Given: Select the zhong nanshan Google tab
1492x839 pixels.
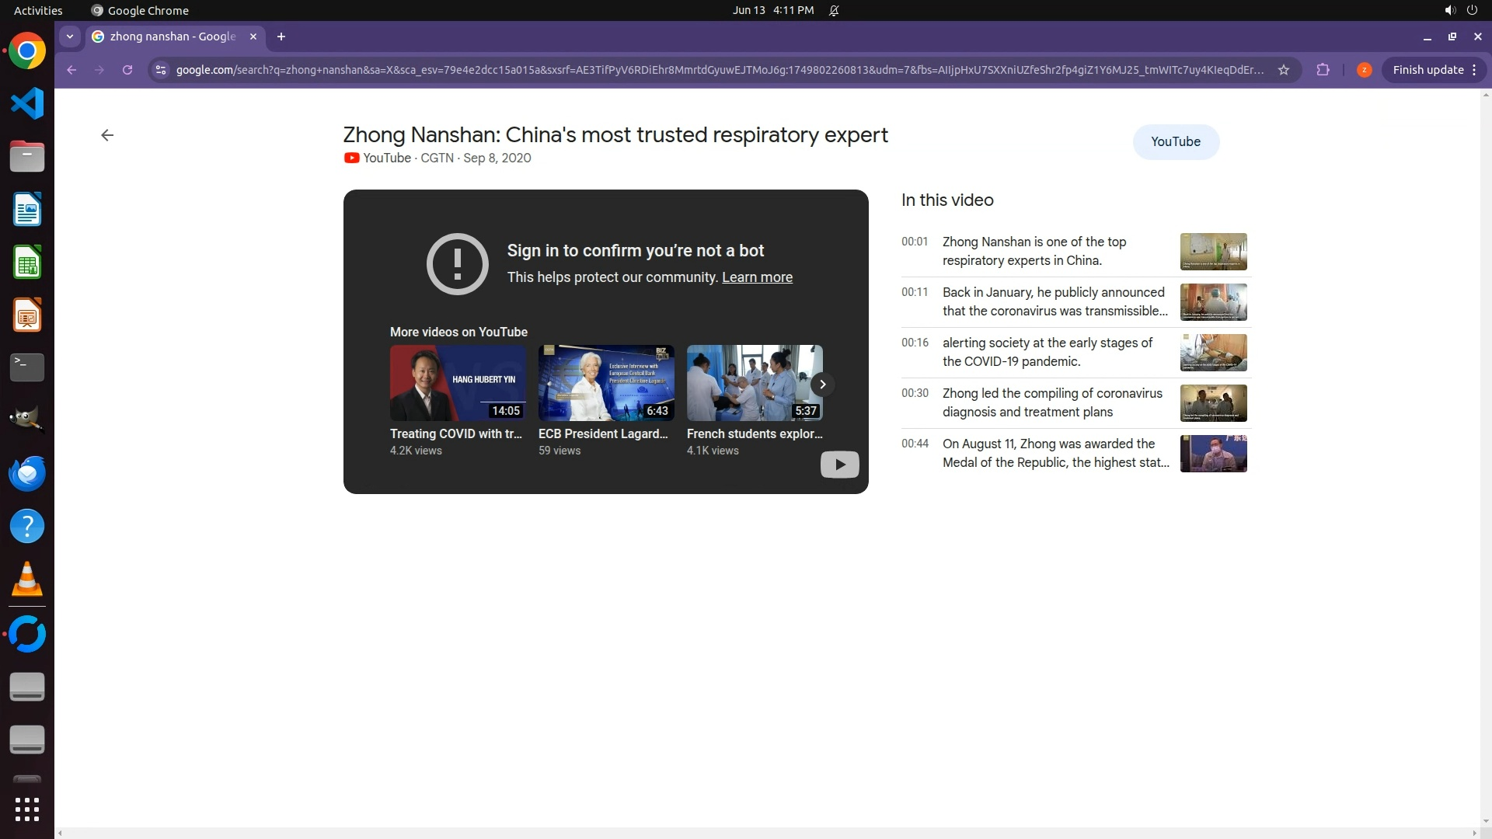Looking at the screenshot, I should click(173, 37).
